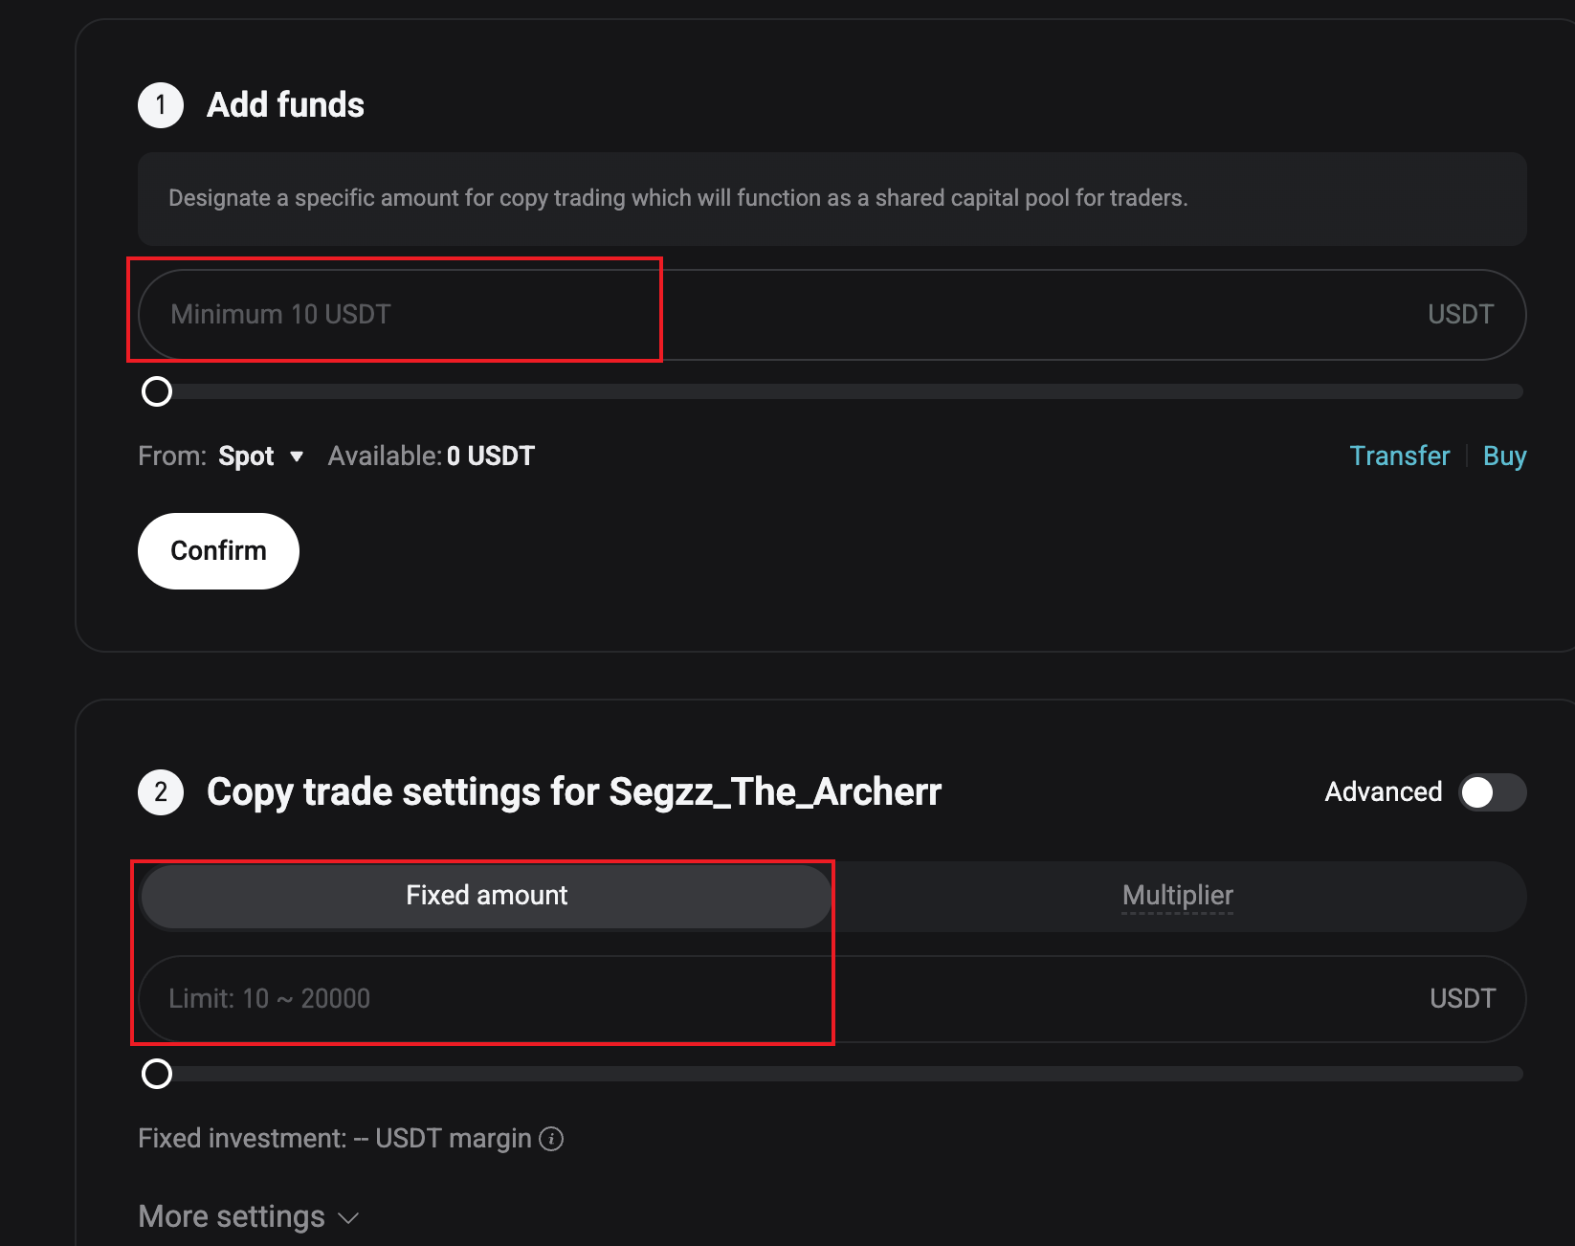
Task: Click the Copy trade settings heading
Action: [x=574, y=792]
